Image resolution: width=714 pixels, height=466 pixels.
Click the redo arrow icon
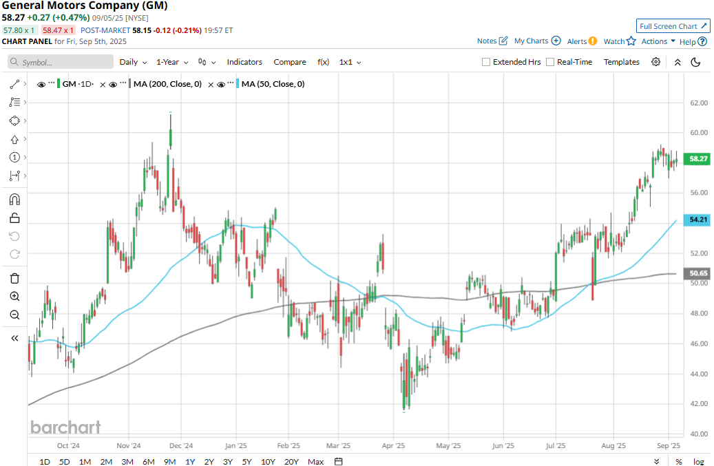(14, 255)
